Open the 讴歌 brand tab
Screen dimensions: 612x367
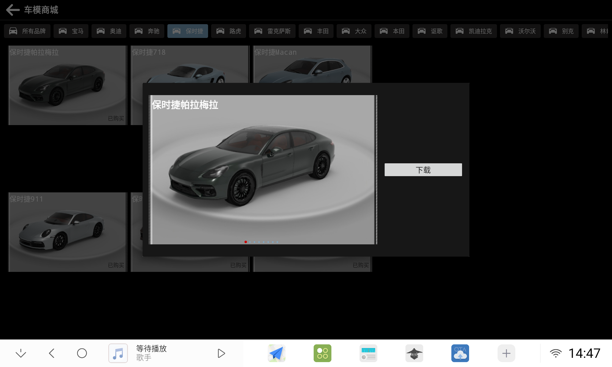click(430, 31)
